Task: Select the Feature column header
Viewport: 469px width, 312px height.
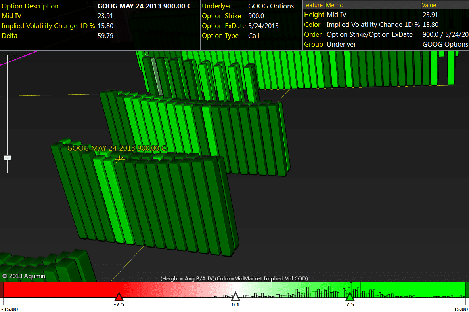Action: point(313,5)
